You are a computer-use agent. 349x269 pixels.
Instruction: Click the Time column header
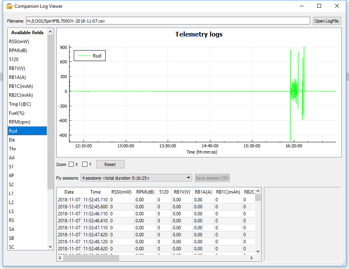(x=95, y=192)
